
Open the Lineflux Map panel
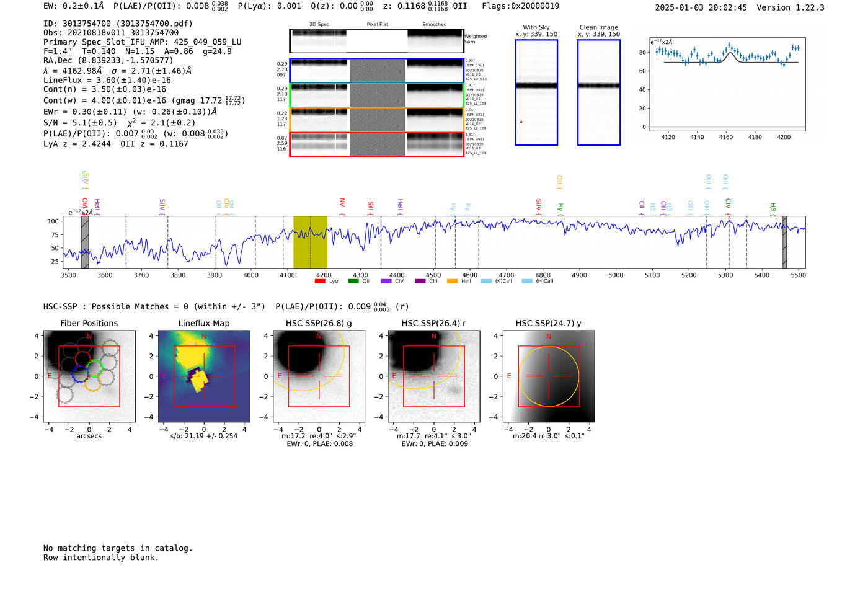pyautogui.click(x=204, y=376)
